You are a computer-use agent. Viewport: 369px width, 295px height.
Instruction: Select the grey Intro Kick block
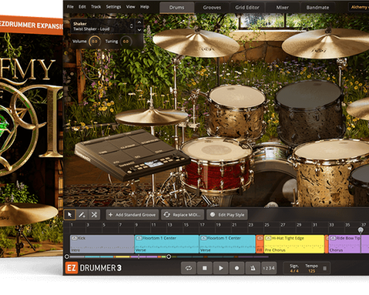102,244
